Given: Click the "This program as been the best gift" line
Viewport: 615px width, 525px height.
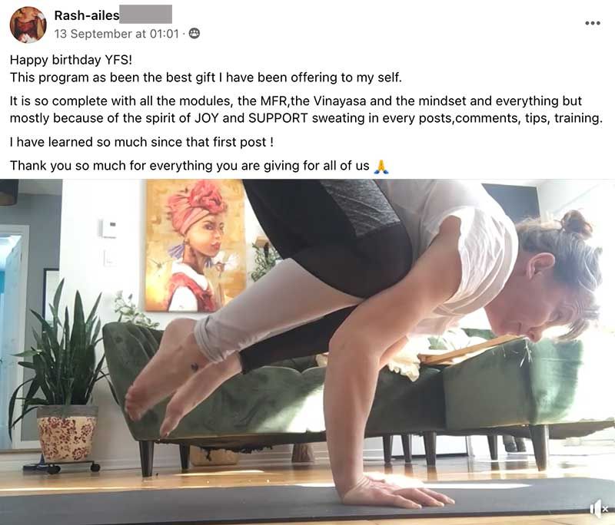Looking at the screenshot, I should click(x=206, y=78).
